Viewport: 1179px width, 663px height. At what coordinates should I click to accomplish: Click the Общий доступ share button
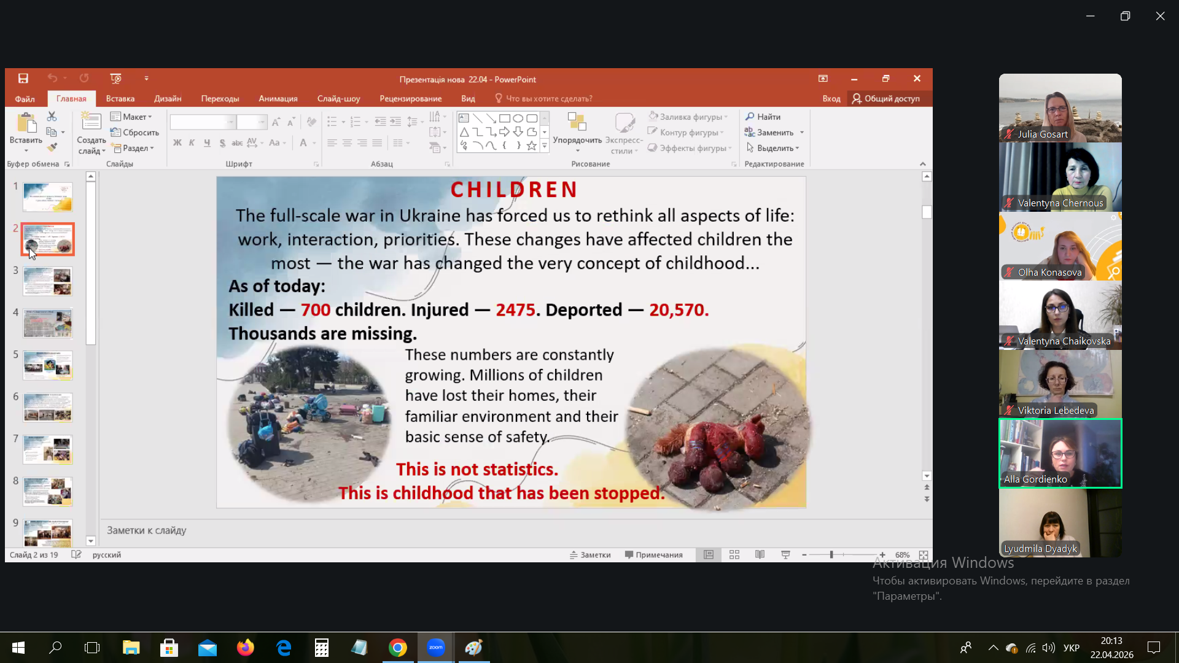tap(886, 98)
